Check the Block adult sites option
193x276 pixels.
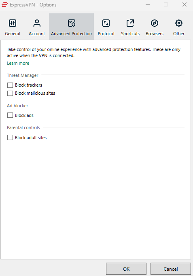10,138
